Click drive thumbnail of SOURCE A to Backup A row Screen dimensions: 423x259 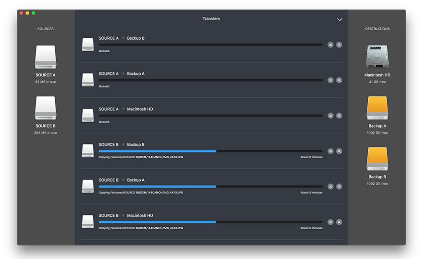point(88,80)
